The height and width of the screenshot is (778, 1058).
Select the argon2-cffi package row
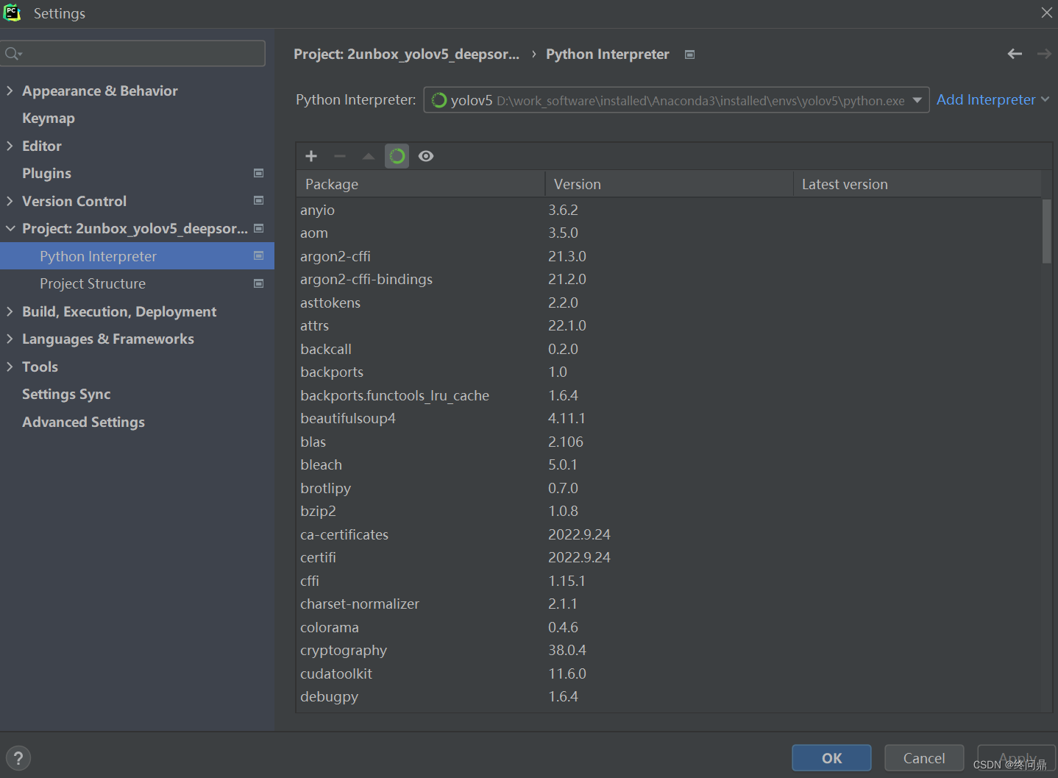click(669, 256)
